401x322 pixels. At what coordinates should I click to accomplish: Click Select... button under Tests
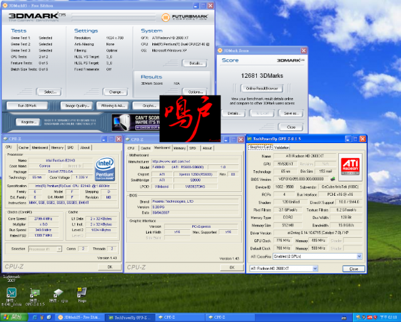click(x=49, y=92)
